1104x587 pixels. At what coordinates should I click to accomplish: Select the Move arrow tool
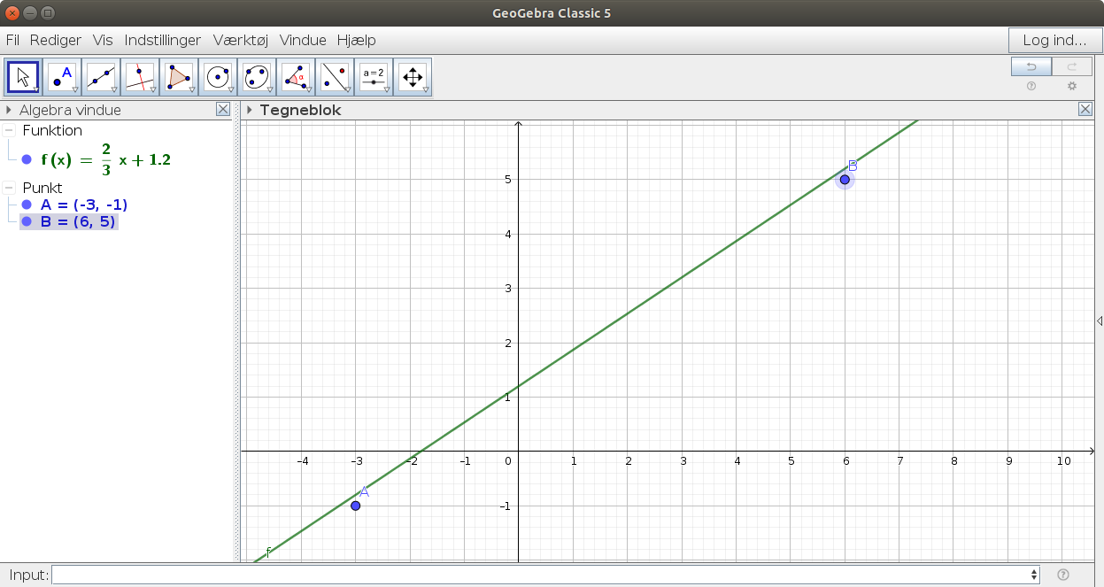click(x=23, y=77)
